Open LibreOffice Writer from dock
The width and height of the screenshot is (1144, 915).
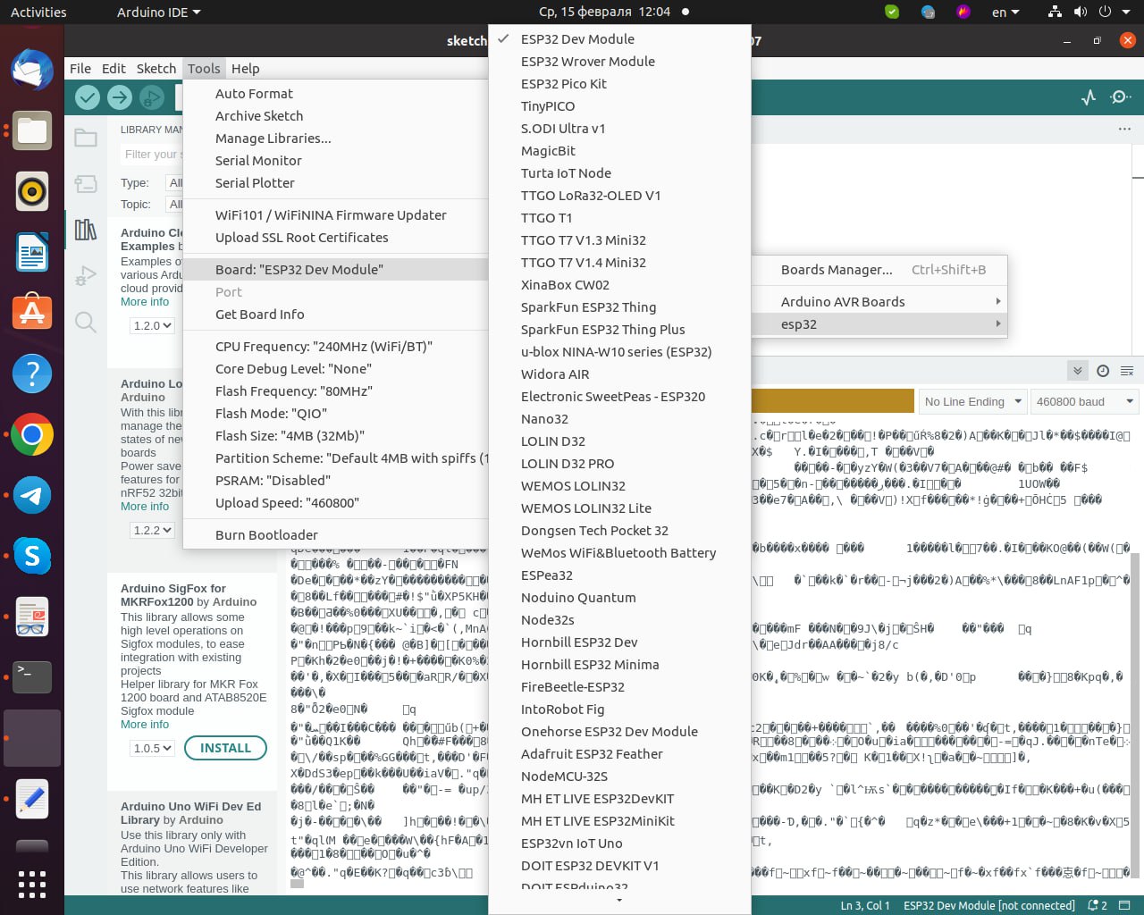tap(32, 252)
